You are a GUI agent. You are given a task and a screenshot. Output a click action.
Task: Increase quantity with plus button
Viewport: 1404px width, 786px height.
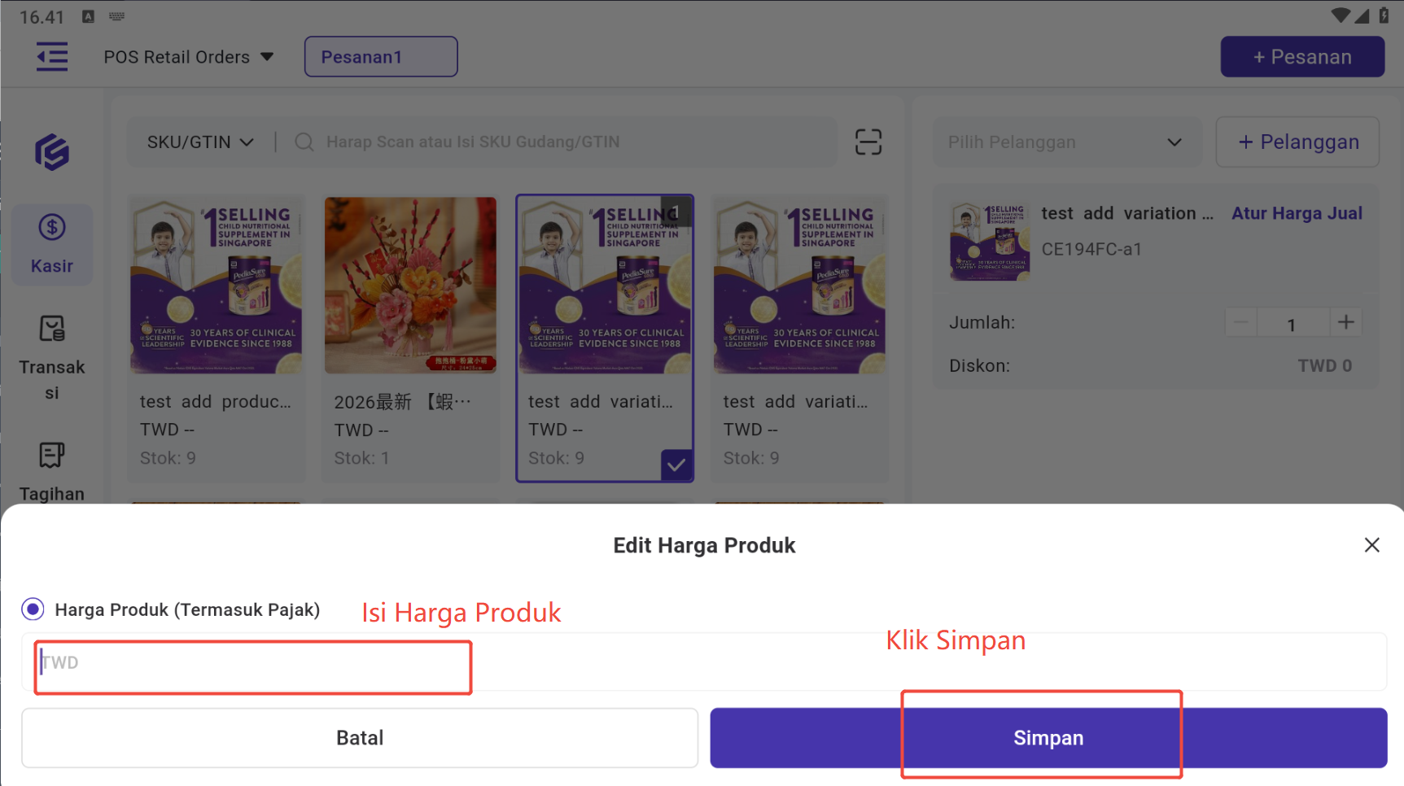[x=1346, y=323]
